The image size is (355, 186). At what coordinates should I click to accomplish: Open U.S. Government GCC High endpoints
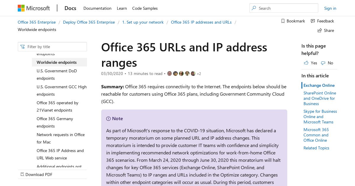[62, 91]
